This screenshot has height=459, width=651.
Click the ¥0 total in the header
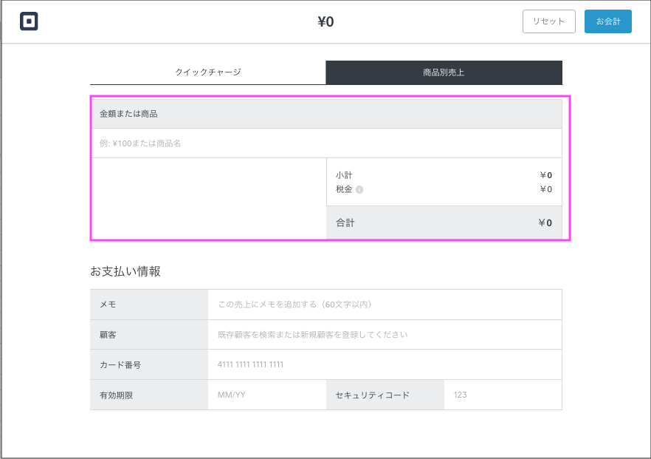(325, 21)
